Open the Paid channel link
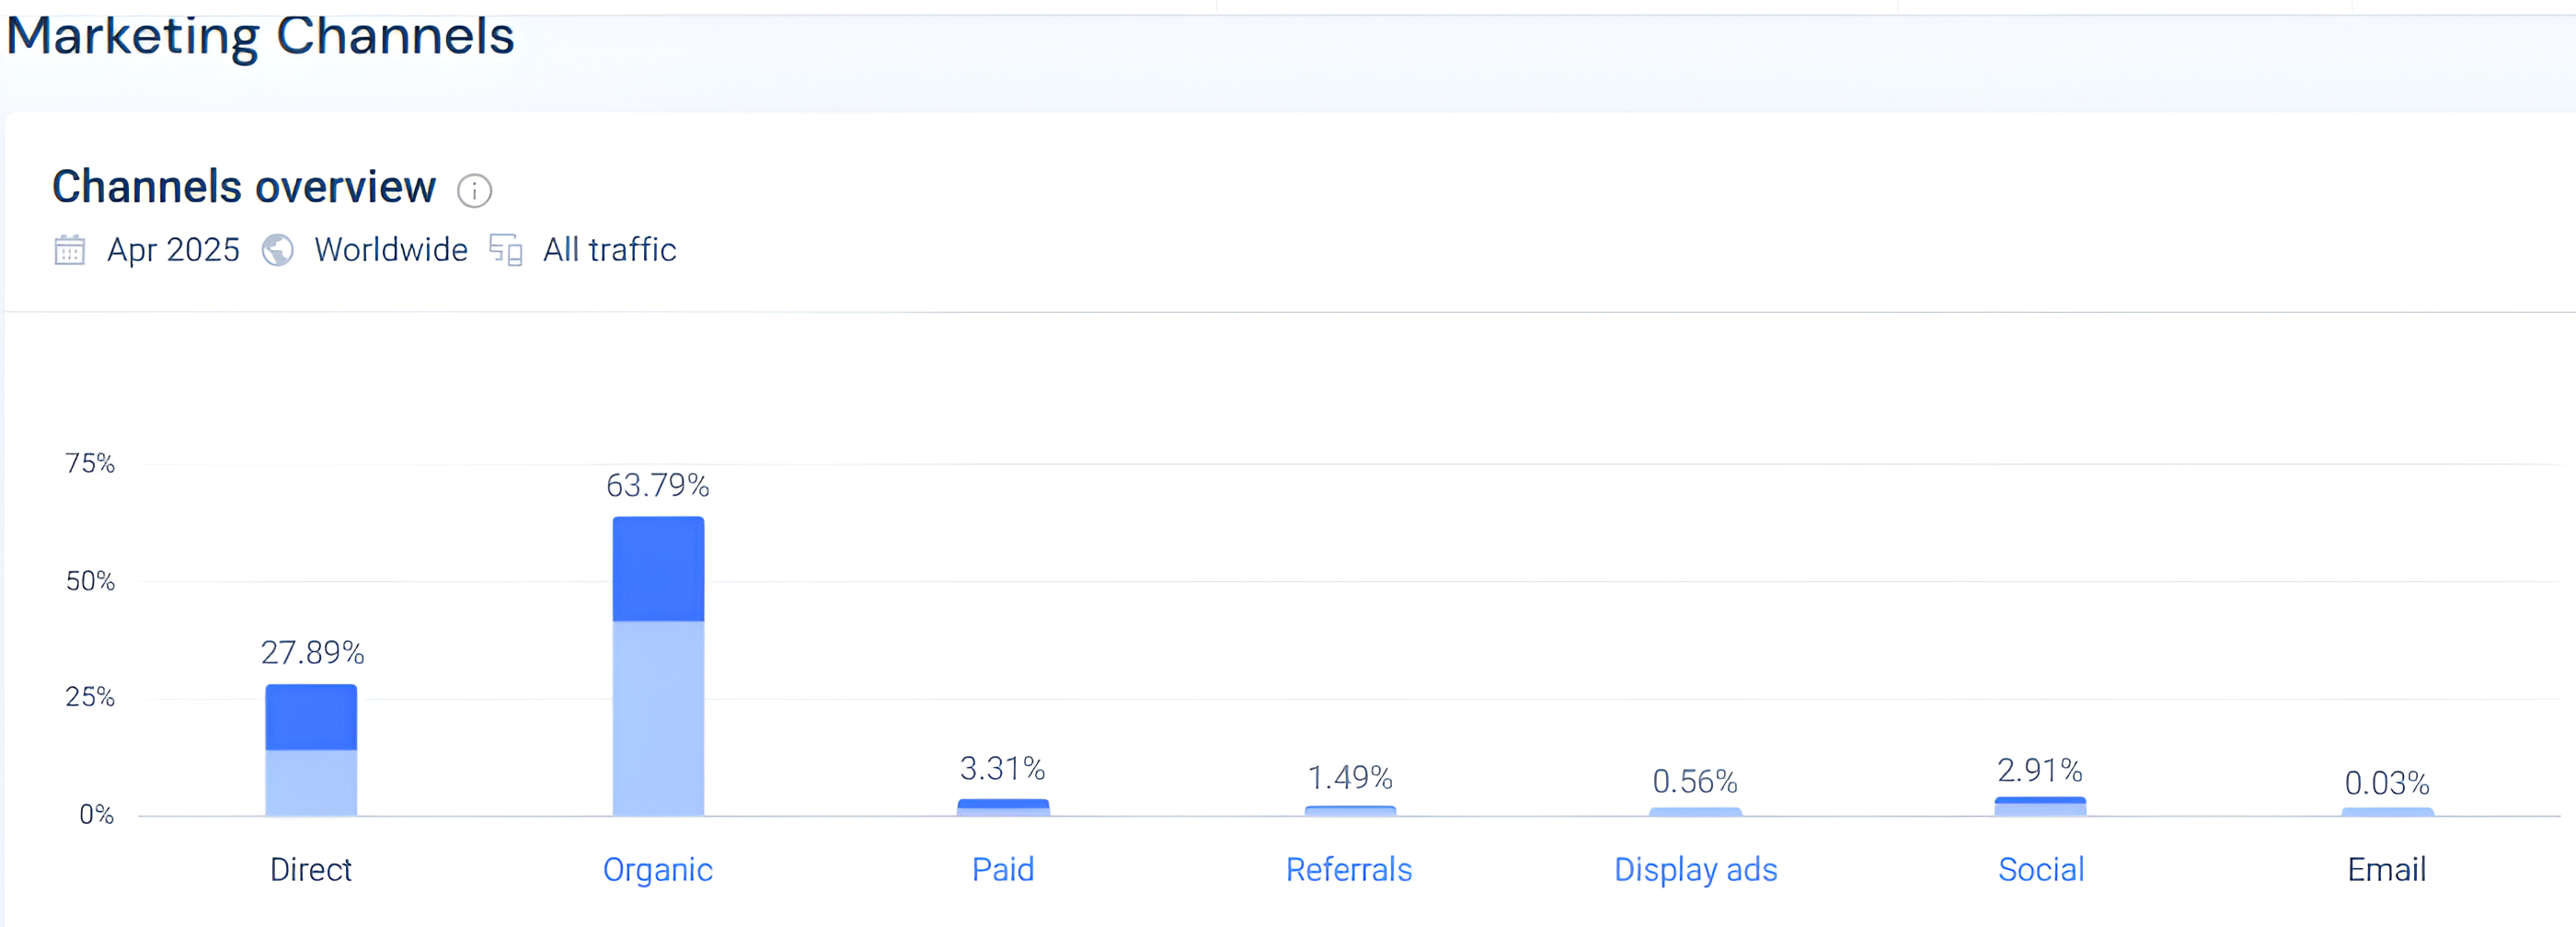Viewport: 2576px width, 927px height. (x=1003, y=868)
